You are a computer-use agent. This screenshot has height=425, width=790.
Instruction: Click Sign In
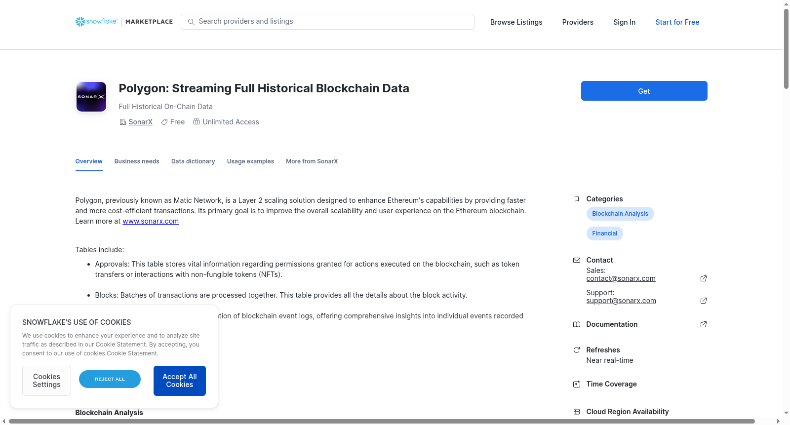point(625,22)
